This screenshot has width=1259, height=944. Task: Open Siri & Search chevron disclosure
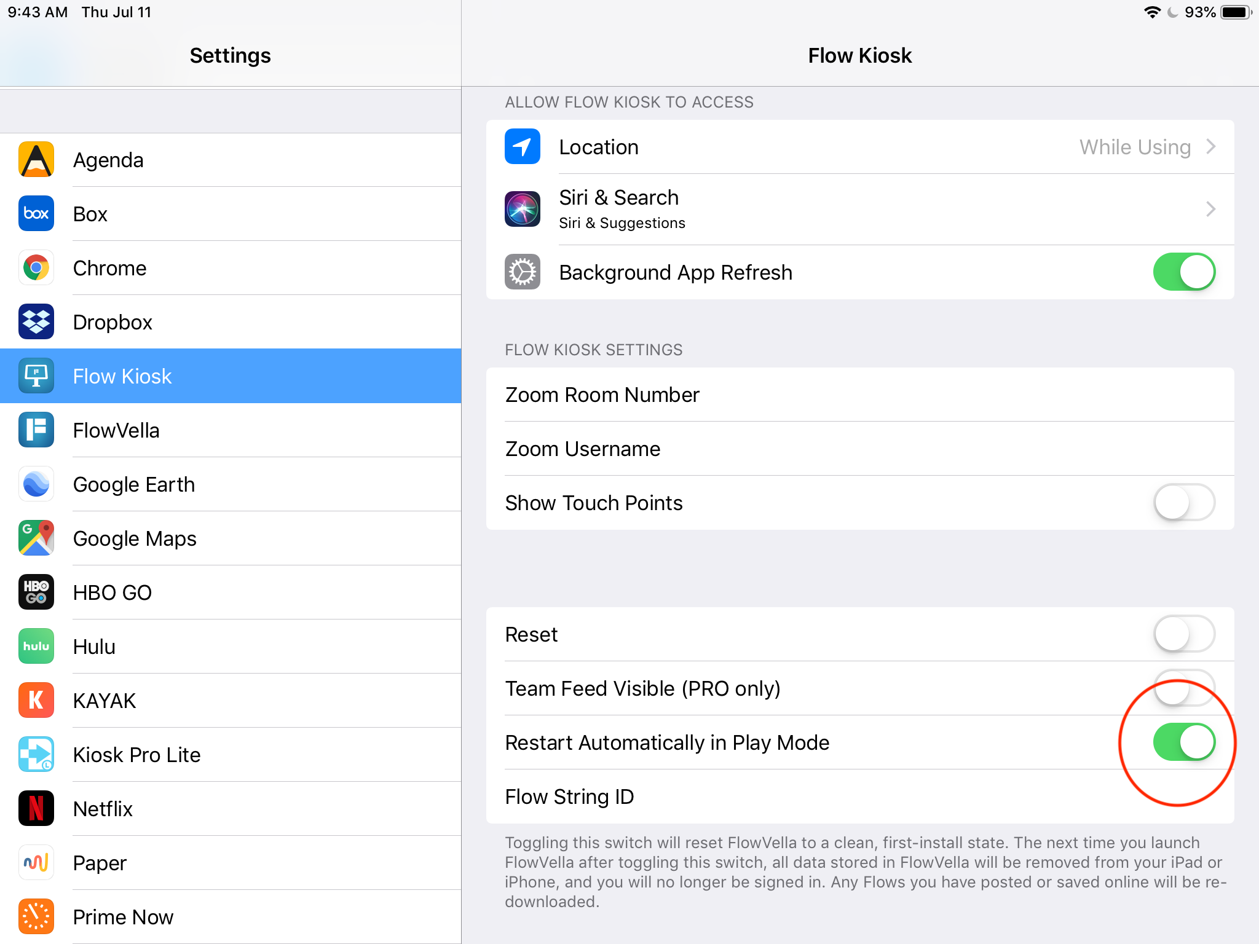[1211, 209]
